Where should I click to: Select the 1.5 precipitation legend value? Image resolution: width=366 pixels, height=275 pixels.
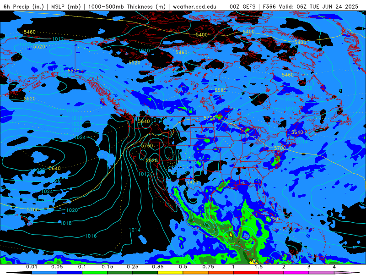click(x=258, y=267)
